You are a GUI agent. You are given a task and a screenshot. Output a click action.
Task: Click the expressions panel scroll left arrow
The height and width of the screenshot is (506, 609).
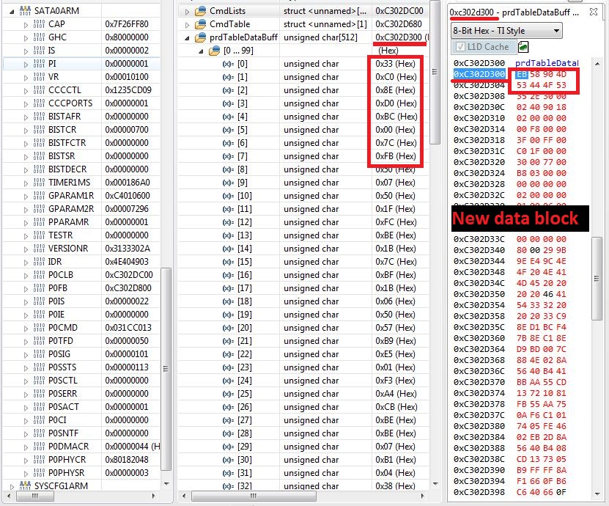(x=184, y=496)
